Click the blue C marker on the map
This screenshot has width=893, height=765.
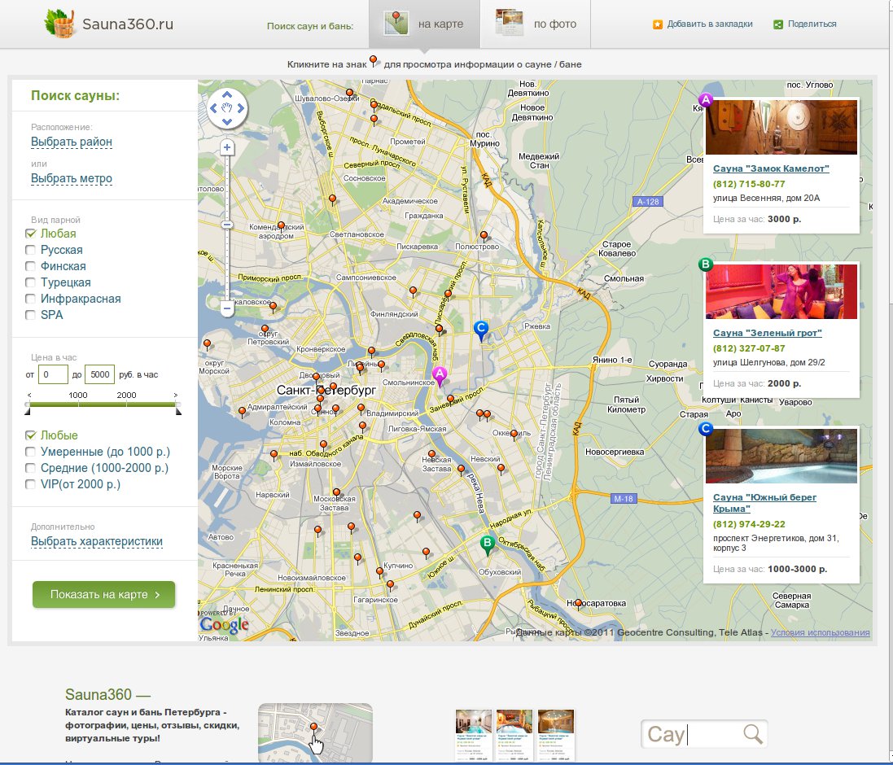tap(481, 330)
